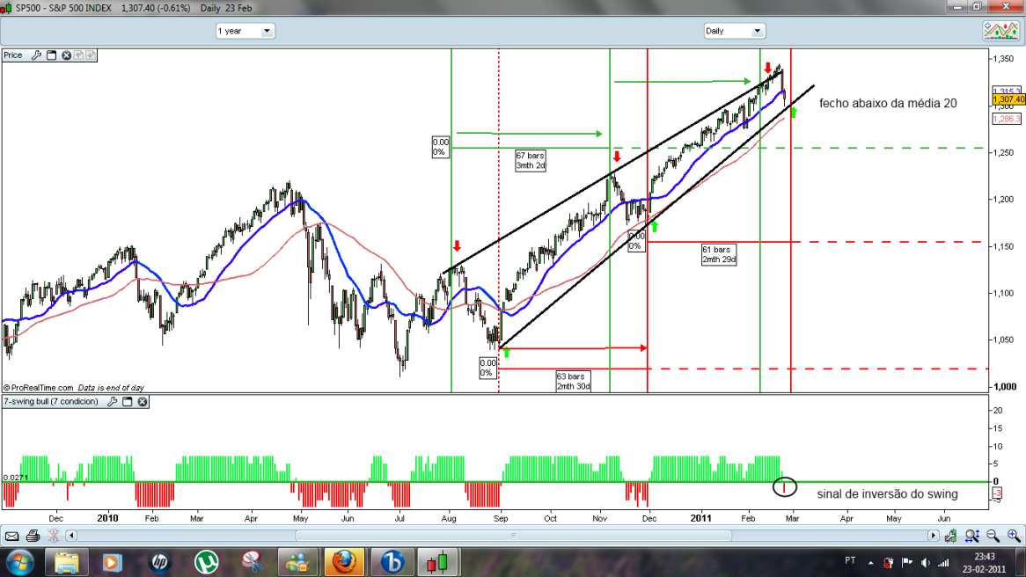Click the 7-swing bull (7 condicion) label

coord(51,402)
